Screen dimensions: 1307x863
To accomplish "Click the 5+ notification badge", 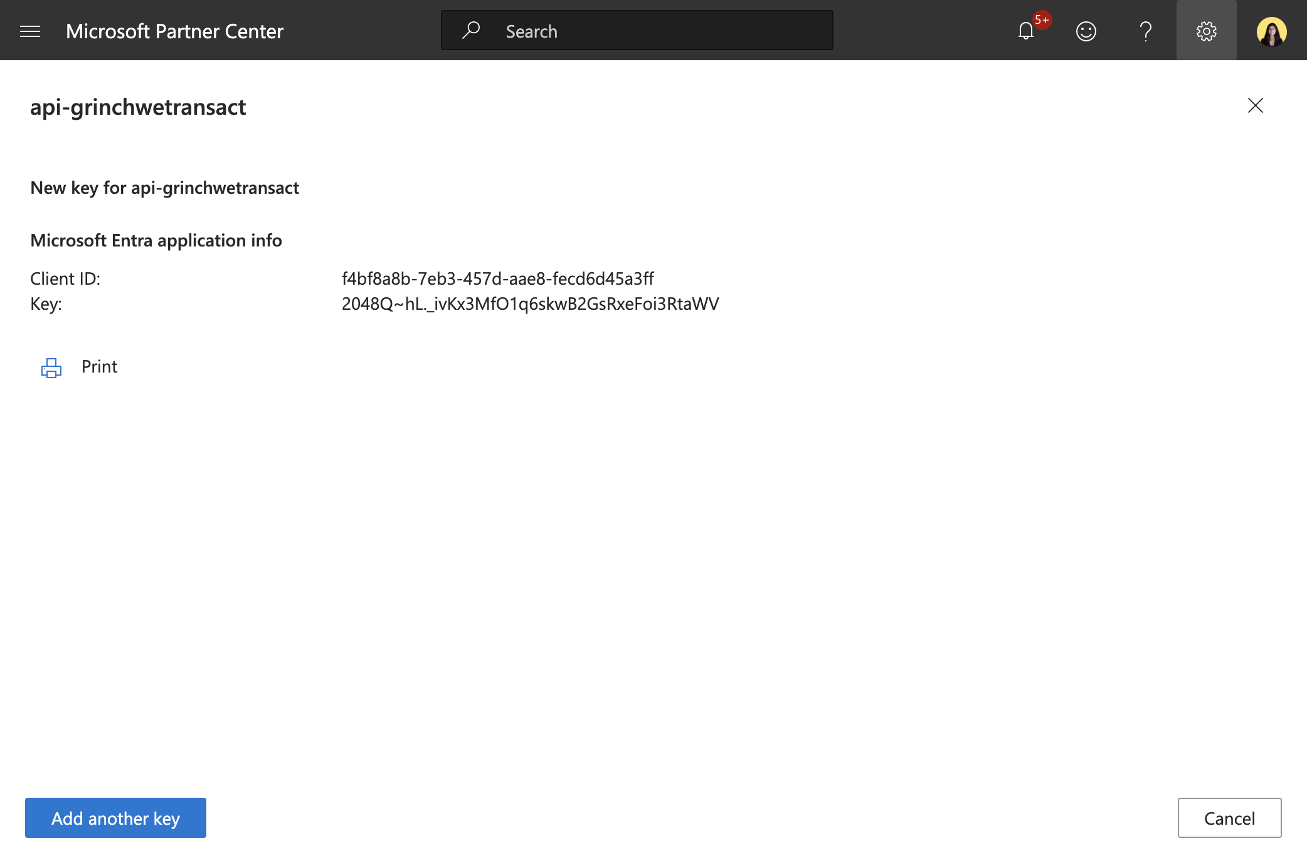I will tap(1042, 20).
